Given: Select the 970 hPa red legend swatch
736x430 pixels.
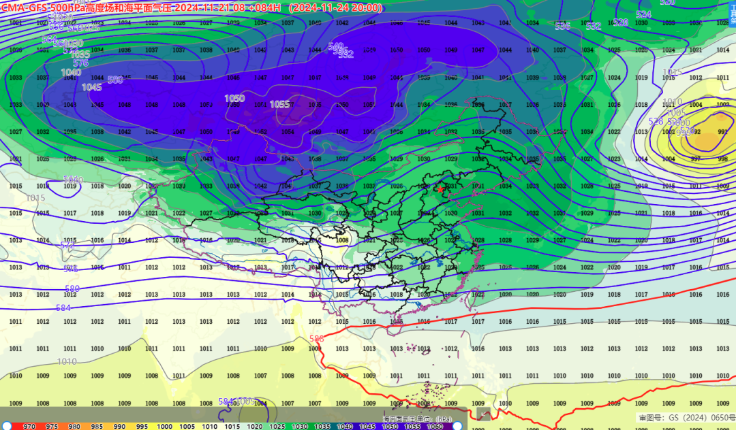Looking at the screenshot, I should pyautogui.click(x=29, y=426).
